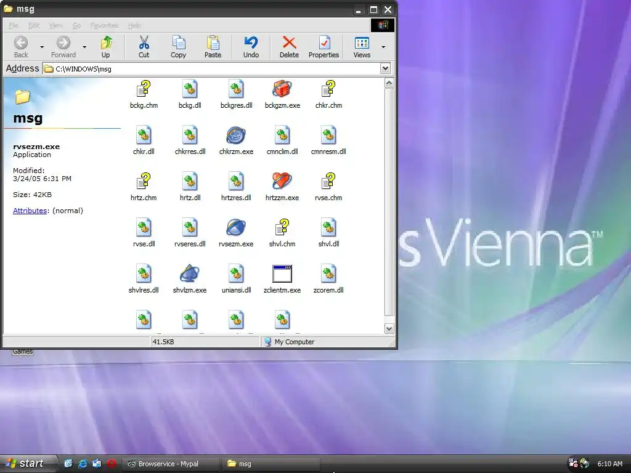Click the scrollbar up arrow

[389, 83]
